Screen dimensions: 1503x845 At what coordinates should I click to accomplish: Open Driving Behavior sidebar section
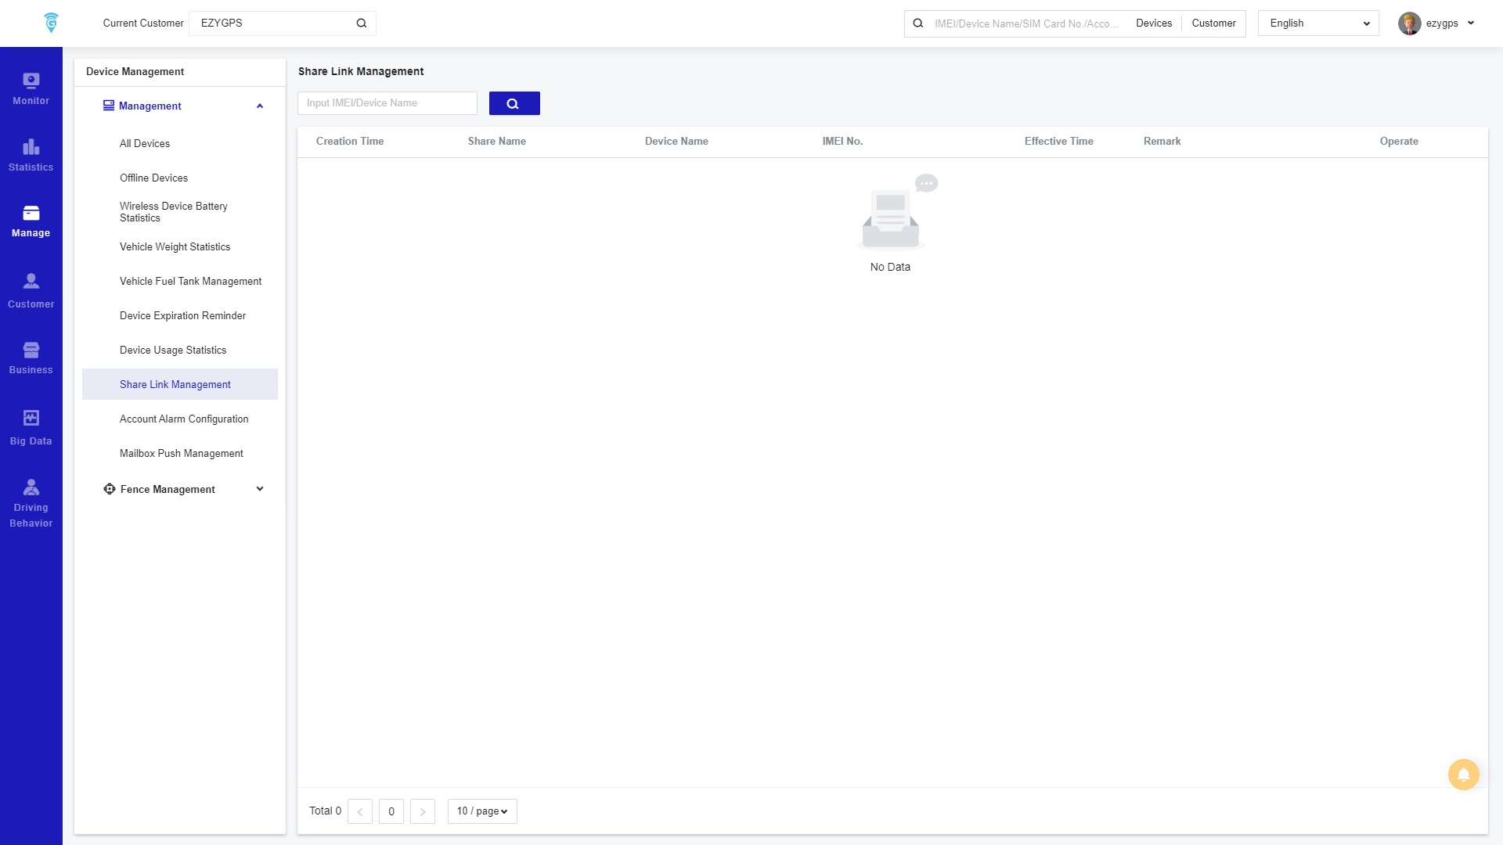click(31, 503)
